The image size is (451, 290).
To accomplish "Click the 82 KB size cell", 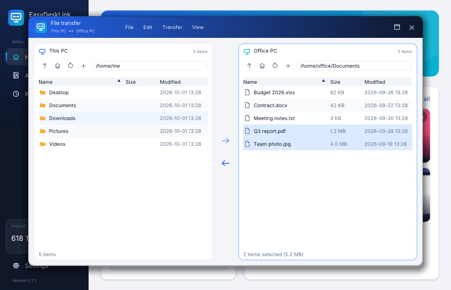I will [337, 93].
